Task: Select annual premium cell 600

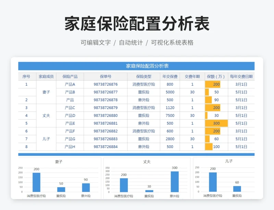Action: (170, 131)
